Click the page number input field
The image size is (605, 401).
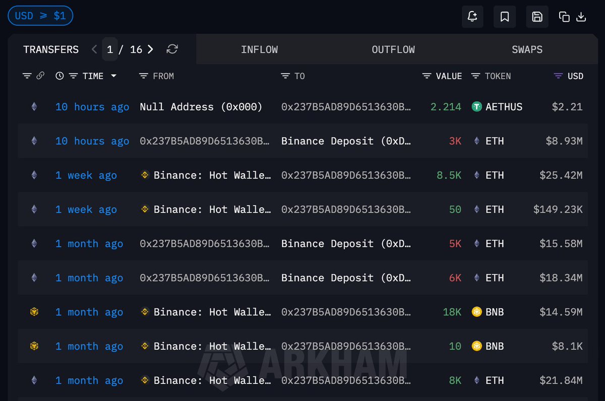(109, 49)
